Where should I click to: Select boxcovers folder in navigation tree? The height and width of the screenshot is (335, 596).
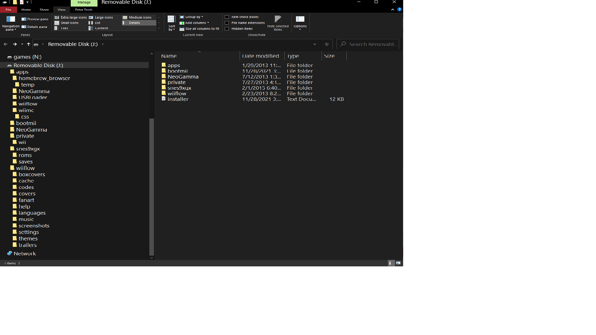click(x=29, y=174)
